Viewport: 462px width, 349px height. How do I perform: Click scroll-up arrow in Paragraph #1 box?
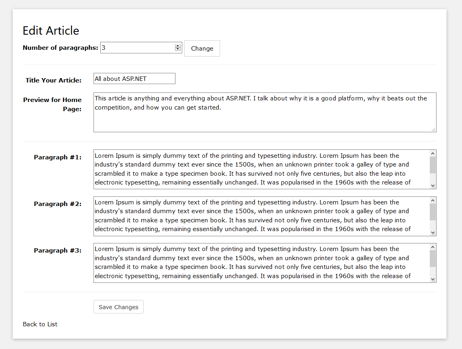click(x=433, y=153)
